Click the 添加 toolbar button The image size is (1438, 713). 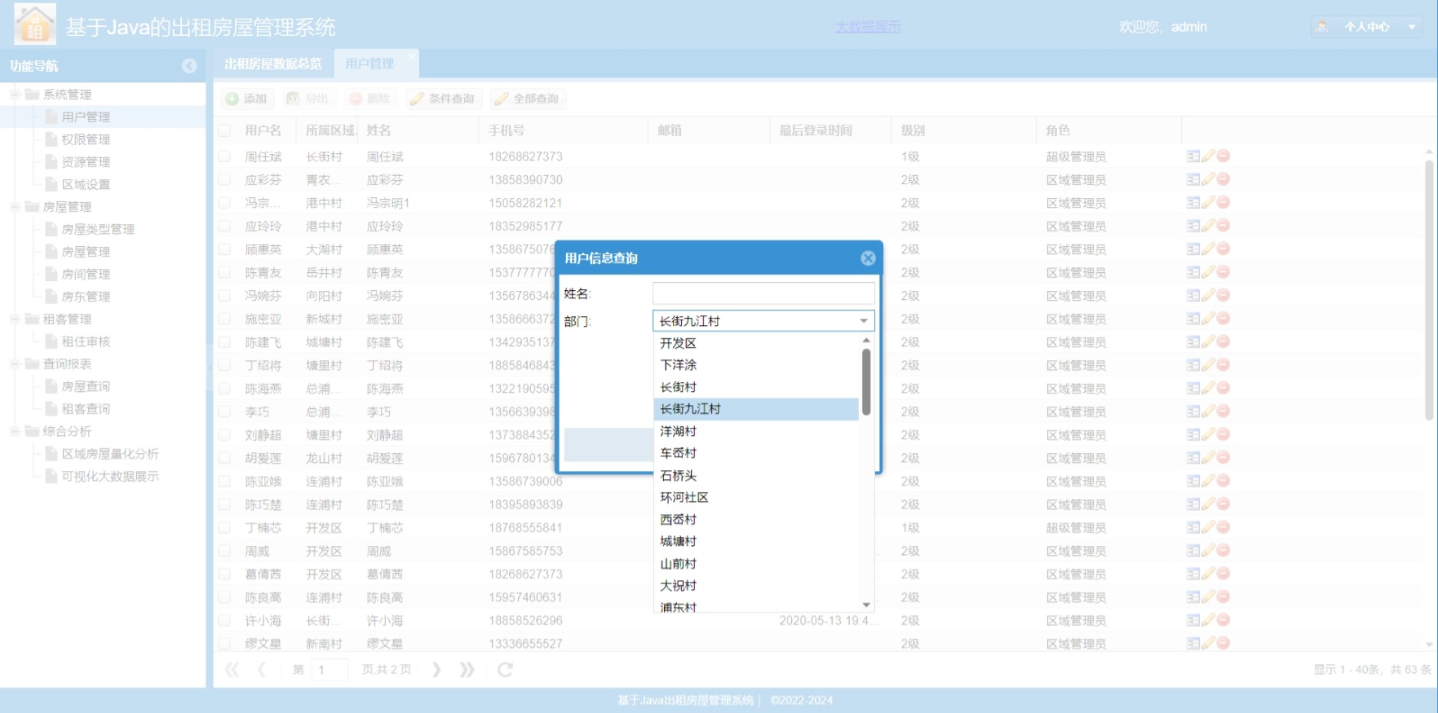[x=246, y=99]
